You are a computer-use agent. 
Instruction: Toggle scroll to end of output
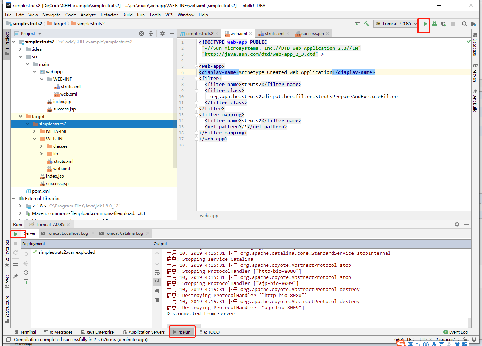click(157, 281)
